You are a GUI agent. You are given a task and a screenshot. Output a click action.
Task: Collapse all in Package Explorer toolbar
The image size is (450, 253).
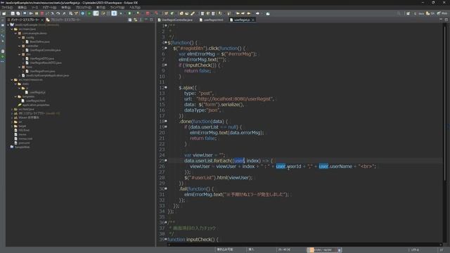(130, 20)
